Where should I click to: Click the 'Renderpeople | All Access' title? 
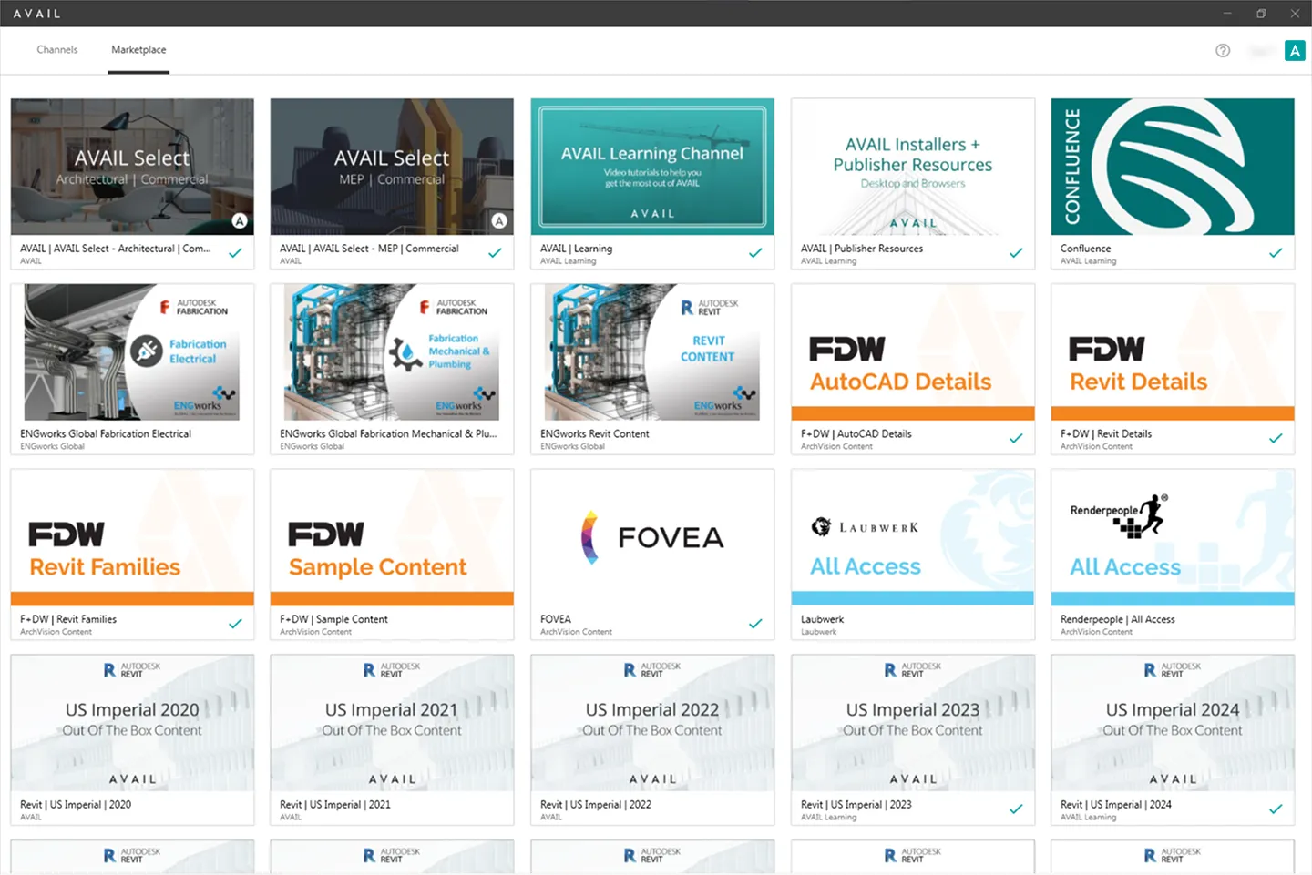point(1117,619)
